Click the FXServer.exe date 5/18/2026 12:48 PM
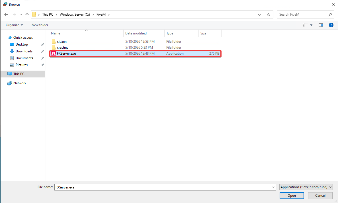 click(x=140, y=54)
